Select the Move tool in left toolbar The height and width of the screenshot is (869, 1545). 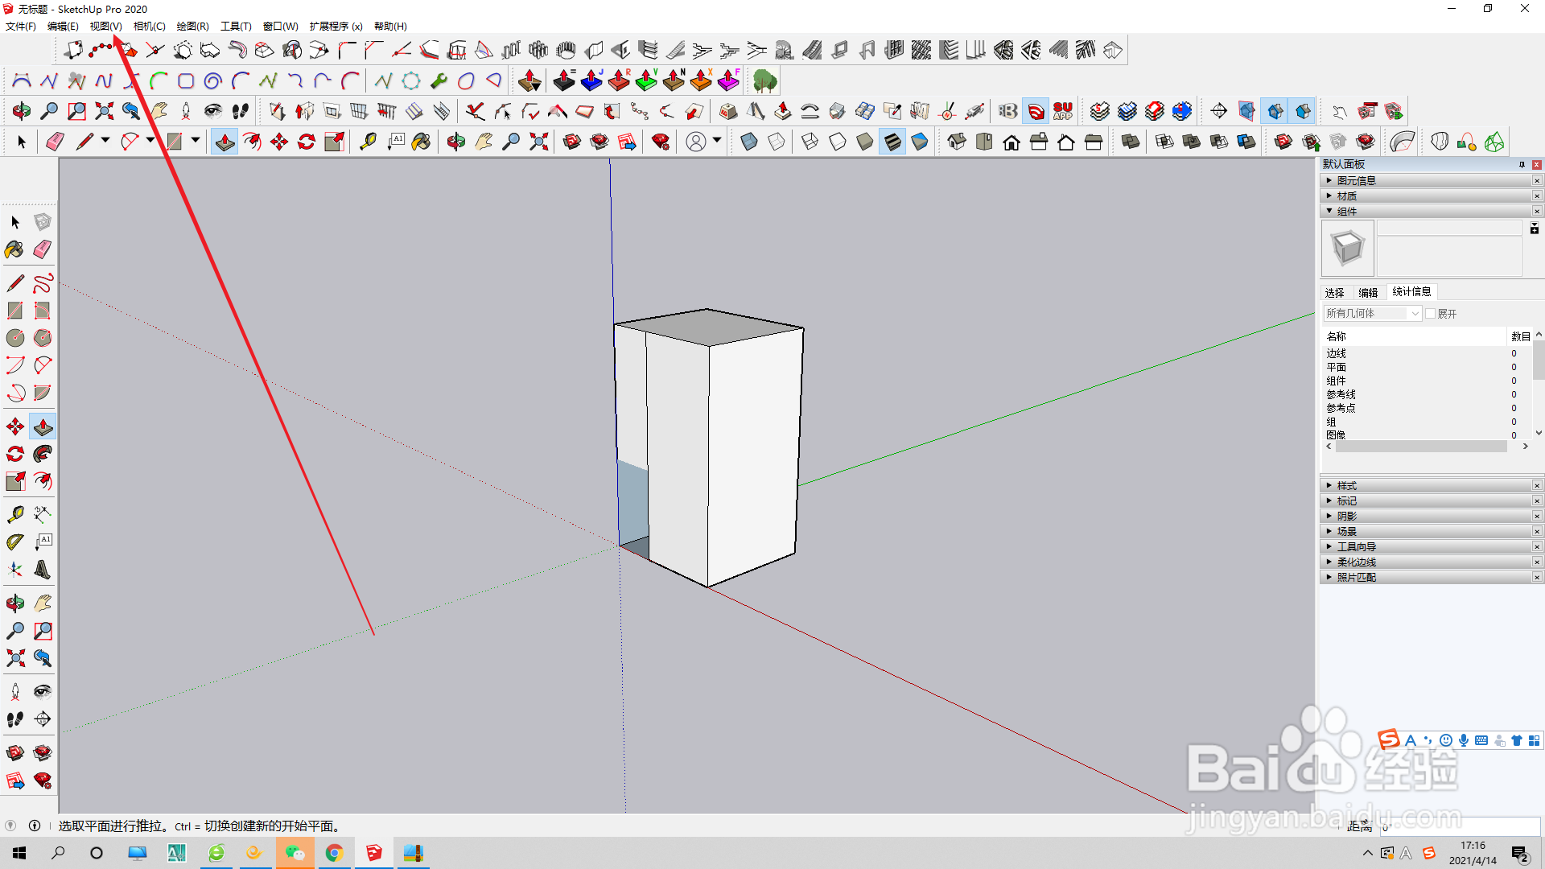[14, 426]
